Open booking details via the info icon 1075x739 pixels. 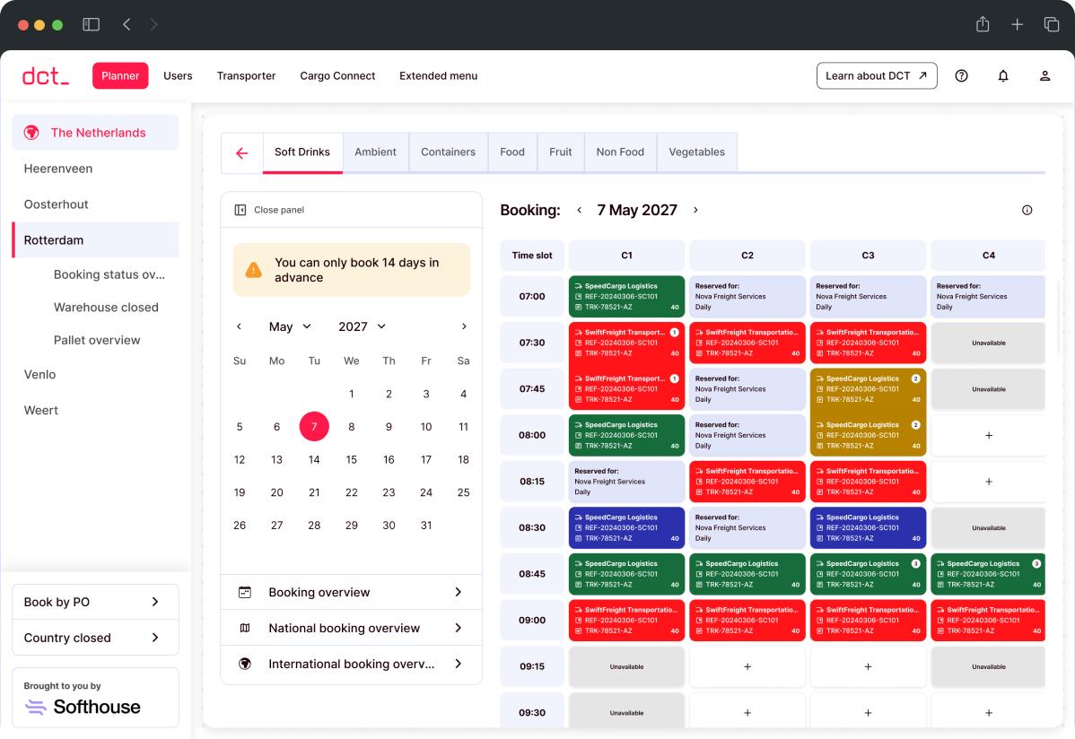click(x=1027, y=209)
